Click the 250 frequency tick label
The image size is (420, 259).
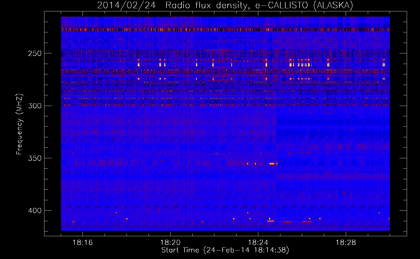35,53
